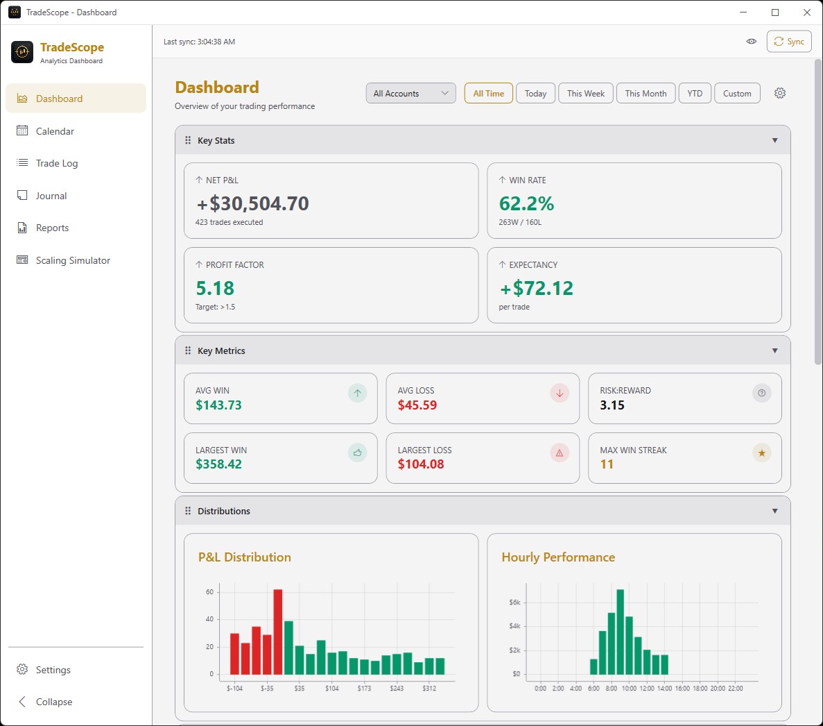
Task: Click the dashboard settings gear icon
Action: pyautogui.click(x=780, y=93)
